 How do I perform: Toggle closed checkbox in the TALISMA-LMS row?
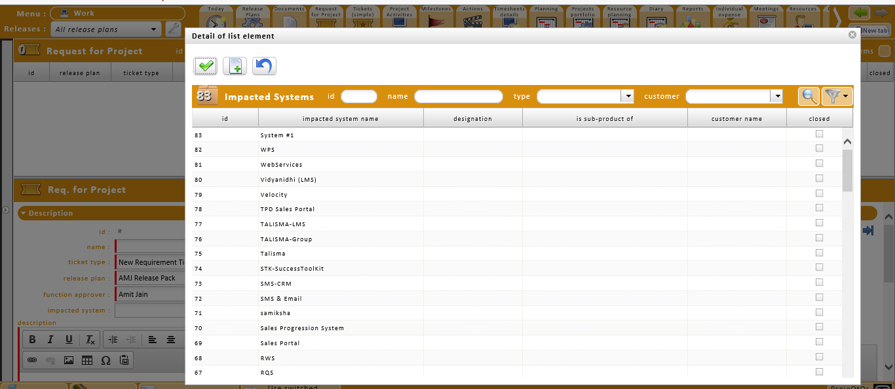(819, 223)
